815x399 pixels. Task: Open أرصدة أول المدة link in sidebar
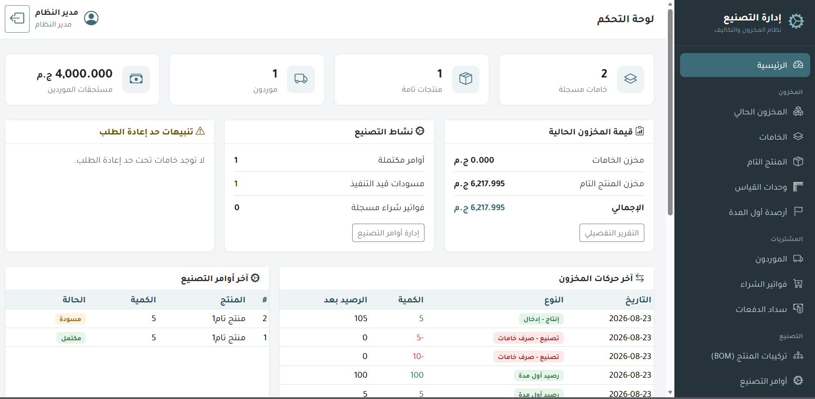745,211
